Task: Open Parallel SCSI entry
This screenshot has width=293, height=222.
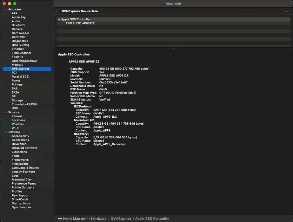Action: [21, 76]
